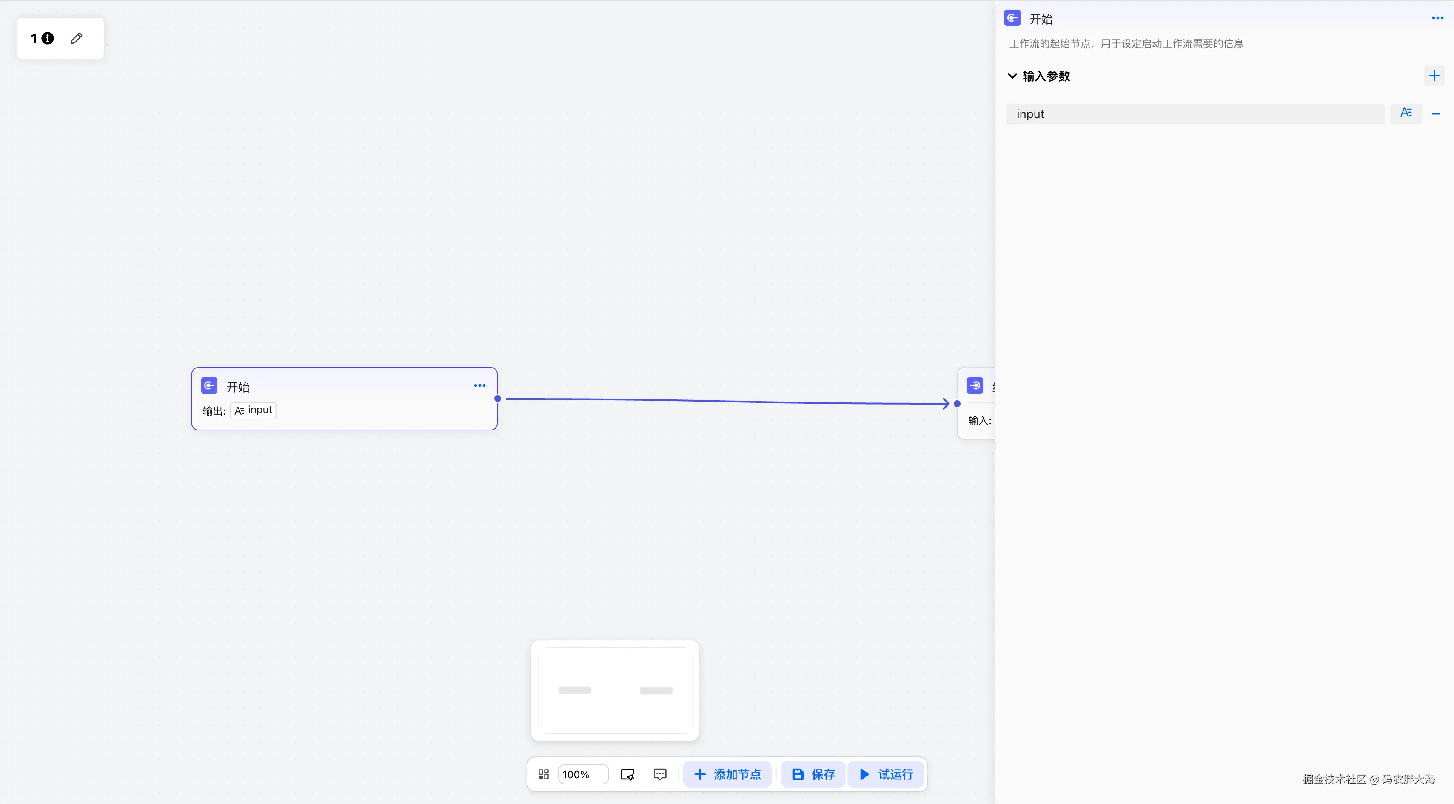Click the 试运行 run button
This screenshot has height=804, width=1454.
coord(886,774)
